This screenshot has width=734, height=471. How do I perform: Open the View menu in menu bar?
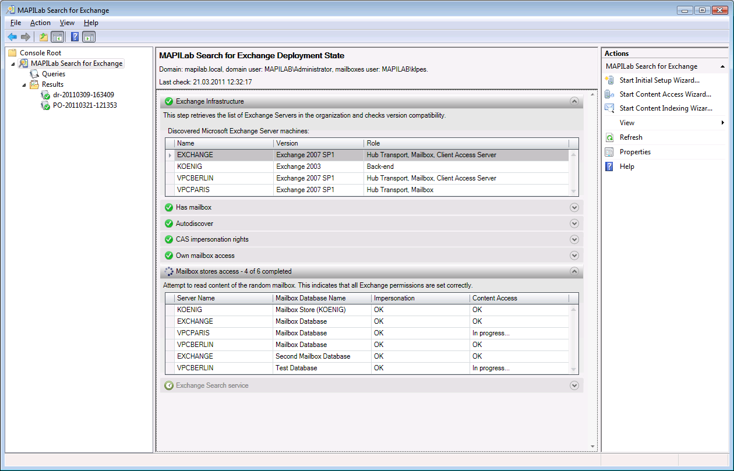(x=67, y=23)
